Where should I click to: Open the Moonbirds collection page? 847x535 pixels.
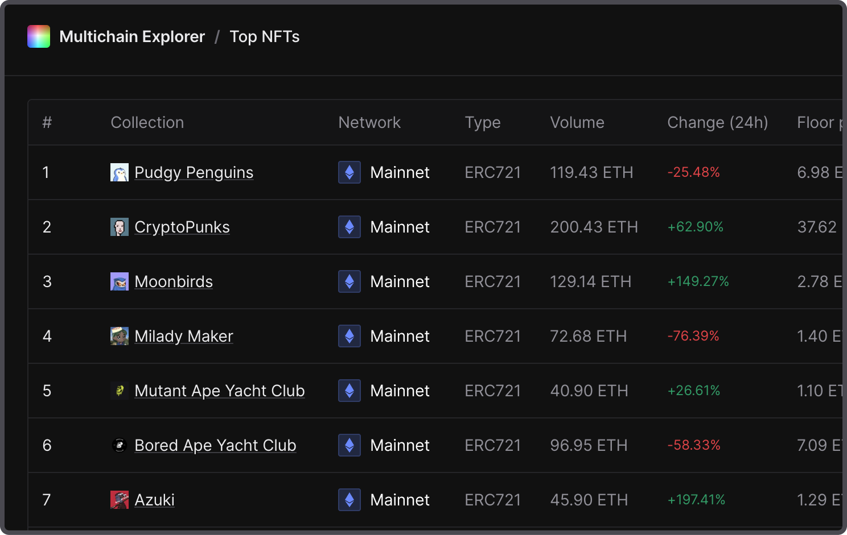(174, 281)
